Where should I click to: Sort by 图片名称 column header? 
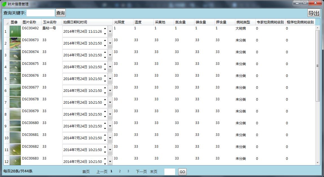31,22
